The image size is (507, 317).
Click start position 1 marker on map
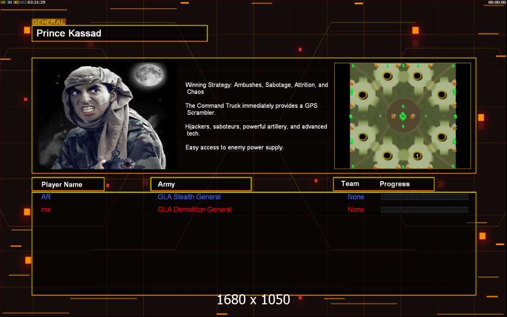click(417, 156)
